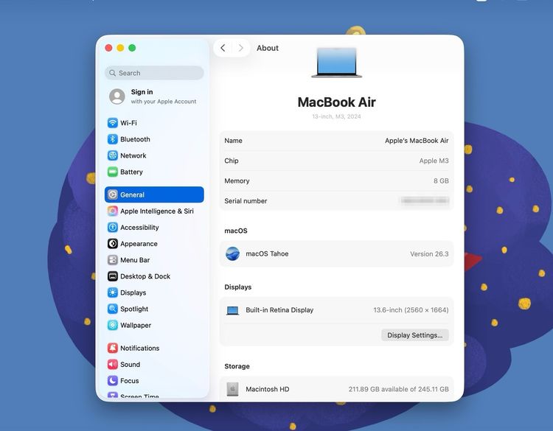Open Desktop & Dock settings
Image resolution: width=553 pixels, height=431 pixels.
(154, 276)
